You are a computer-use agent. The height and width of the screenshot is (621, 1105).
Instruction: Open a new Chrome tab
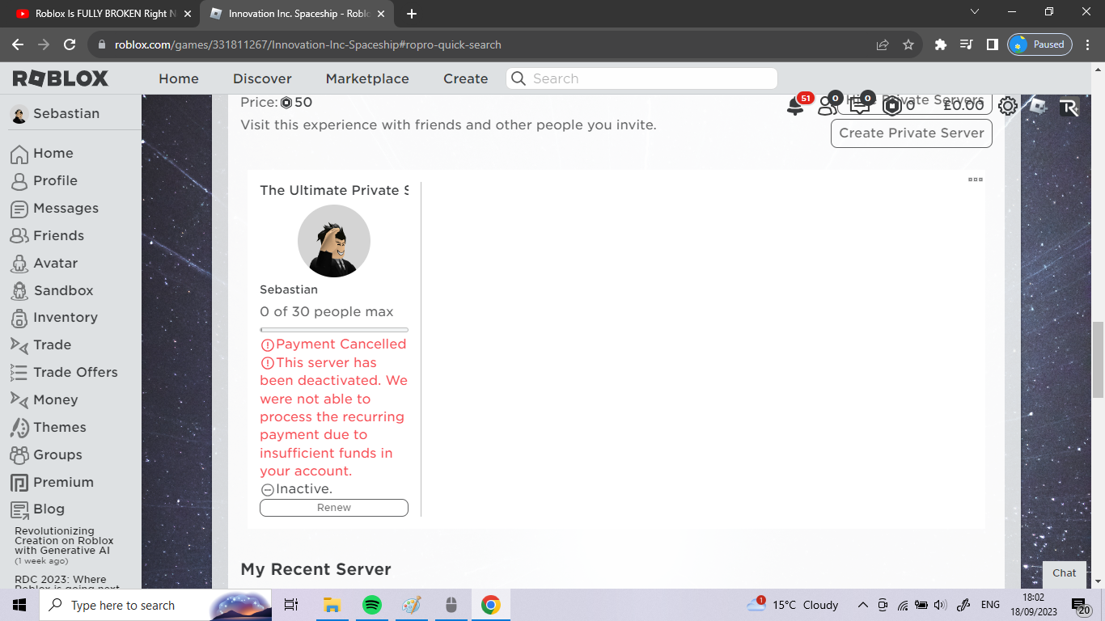[412, 14]
